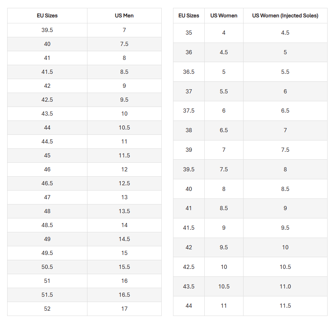
Task: Select the US Men size 17 cell
Action: point(124,309)
